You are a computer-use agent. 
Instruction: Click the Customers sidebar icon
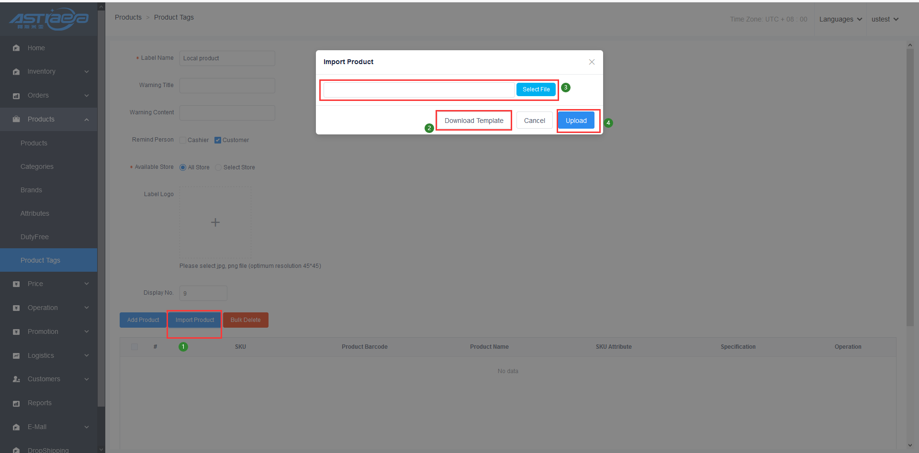(x=16, y=379)
